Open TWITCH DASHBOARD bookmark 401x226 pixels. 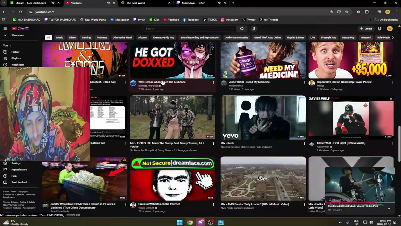point(60,20)
